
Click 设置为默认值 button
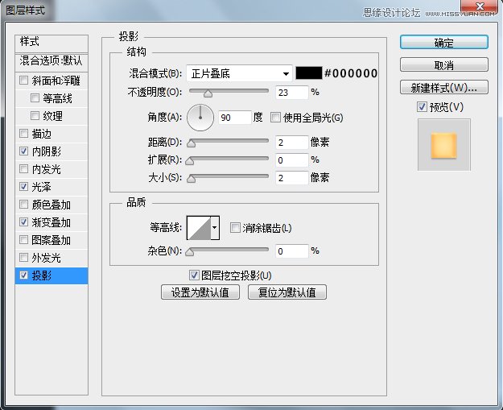(200, 292)
